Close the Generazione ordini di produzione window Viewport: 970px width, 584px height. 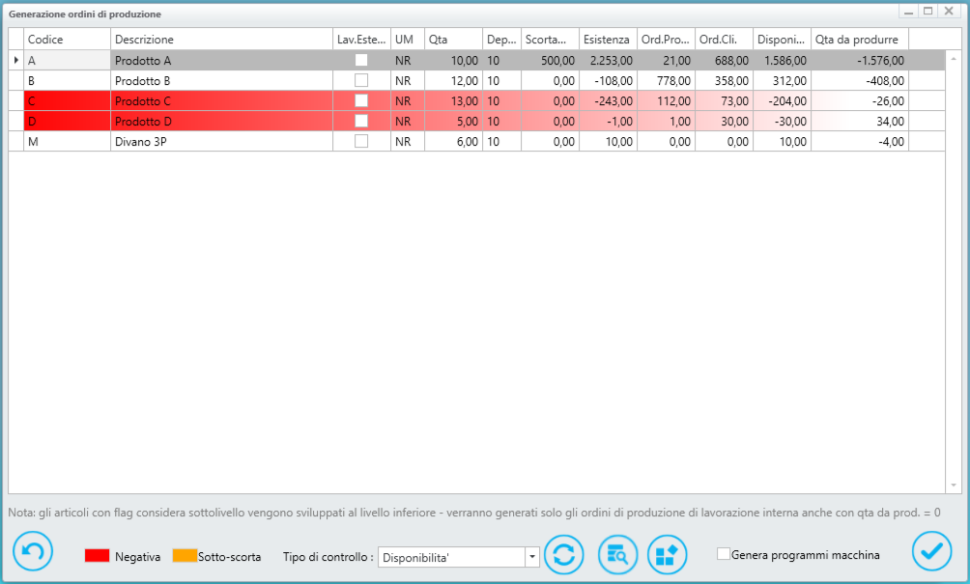click(949, 12)
